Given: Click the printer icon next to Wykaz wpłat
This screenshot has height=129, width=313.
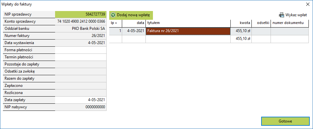Looking at the screenshot, I should [x=281, y=15].
